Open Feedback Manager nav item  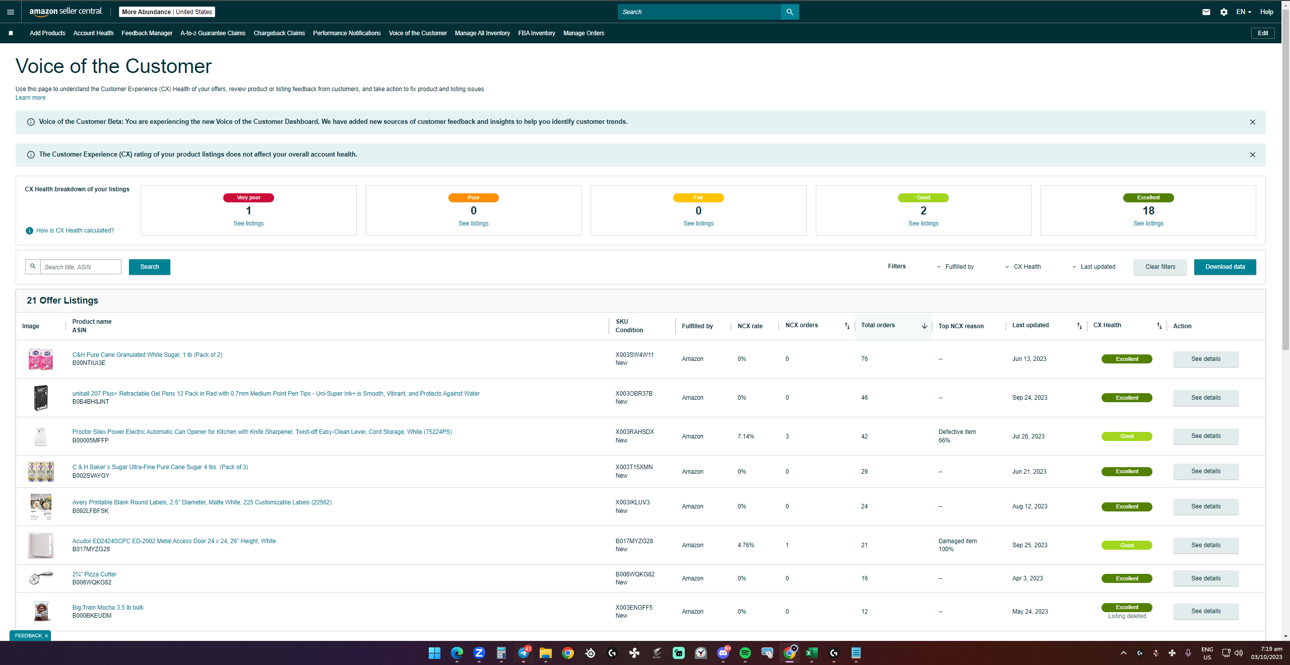coord(147,33)
